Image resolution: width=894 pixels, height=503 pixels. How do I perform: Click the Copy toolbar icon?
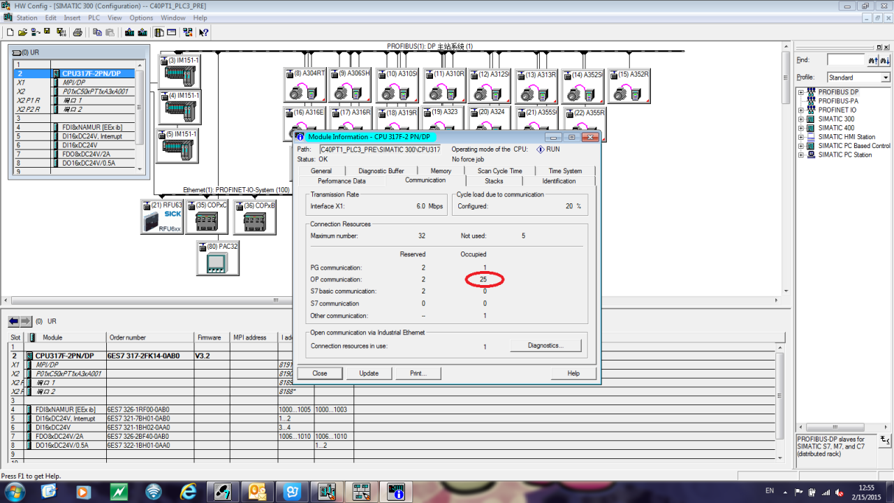97,32
